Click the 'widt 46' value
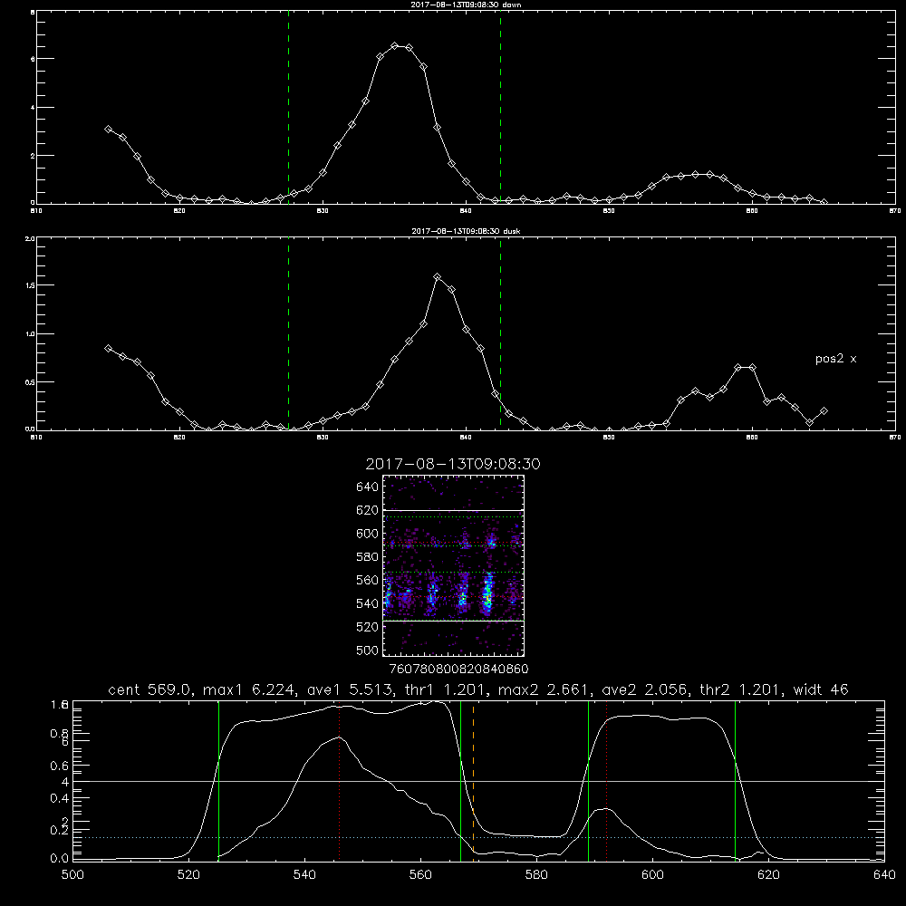The width and height of the screenshot is (906, 906). pyautogui.click(x=821, y=689)
